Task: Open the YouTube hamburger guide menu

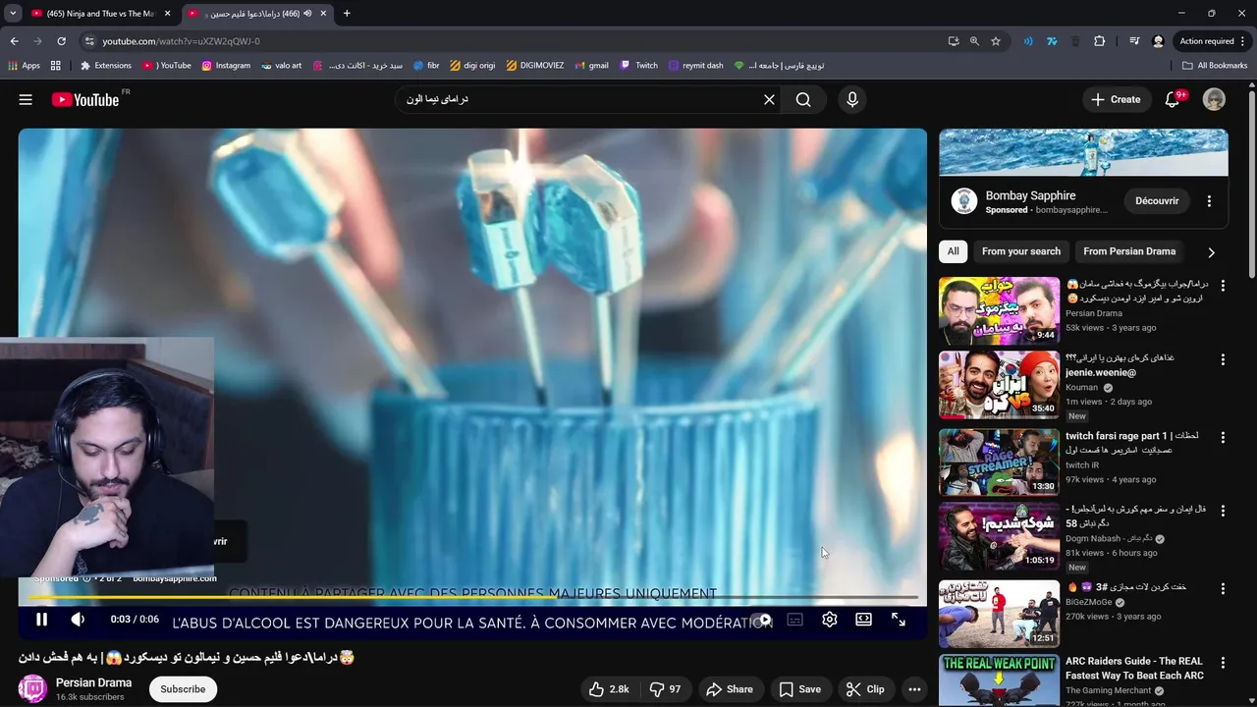Action: 26,99
